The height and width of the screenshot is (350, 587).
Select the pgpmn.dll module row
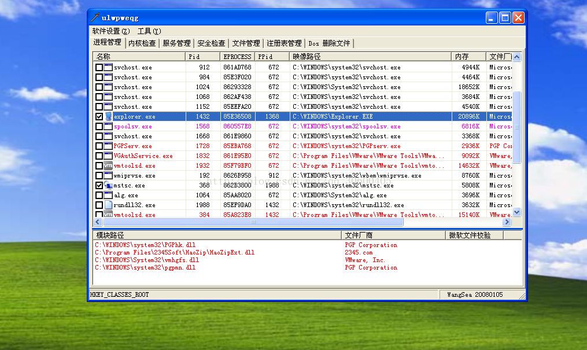pyautogui.click(x=145, y=267)
